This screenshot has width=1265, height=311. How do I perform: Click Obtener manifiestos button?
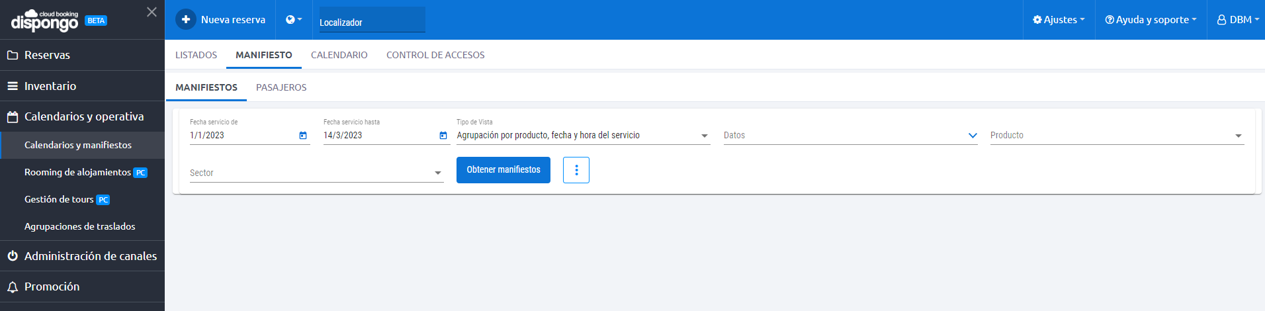(x=503, y=170)
